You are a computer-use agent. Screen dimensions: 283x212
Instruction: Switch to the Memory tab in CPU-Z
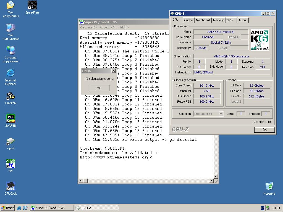218,20
